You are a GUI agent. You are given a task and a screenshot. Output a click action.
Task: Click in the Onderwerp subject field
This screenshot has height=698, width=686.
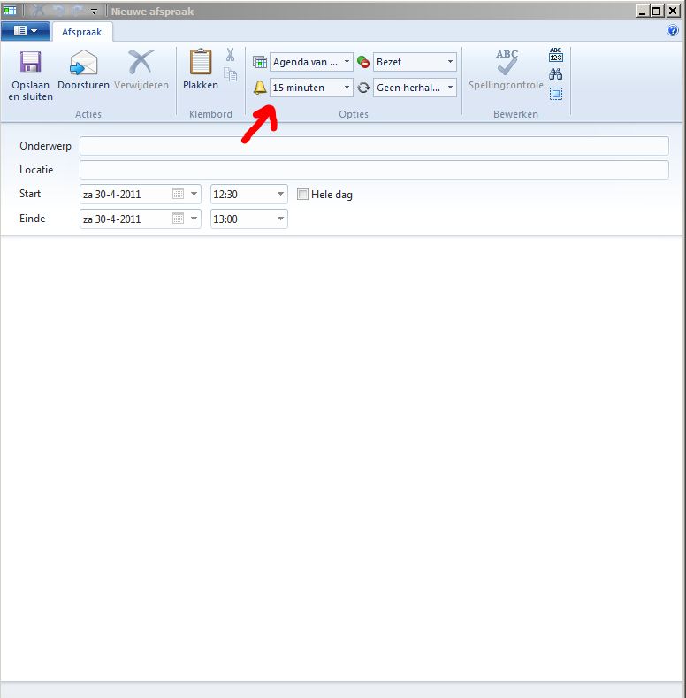click(373, 146)
